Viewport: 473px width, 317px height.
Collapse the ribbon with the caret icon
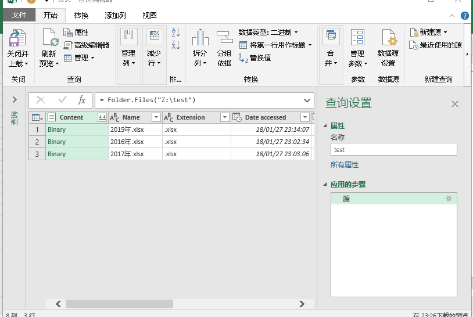[452, 16]
